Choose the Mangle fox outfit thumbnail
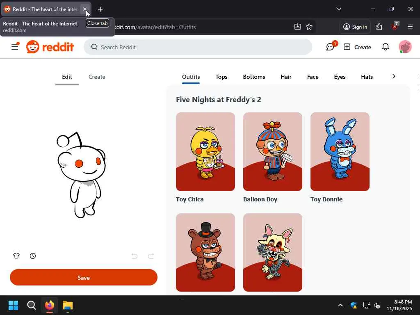This screenshot has height=315, width=420. tap(273, 252)
